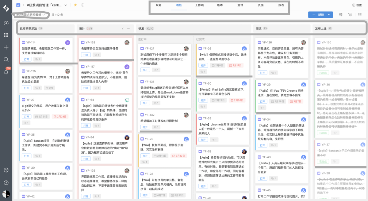Click the dashboard gauge icon in sidebar
This screenshot has width=368, height=201.
6,23
